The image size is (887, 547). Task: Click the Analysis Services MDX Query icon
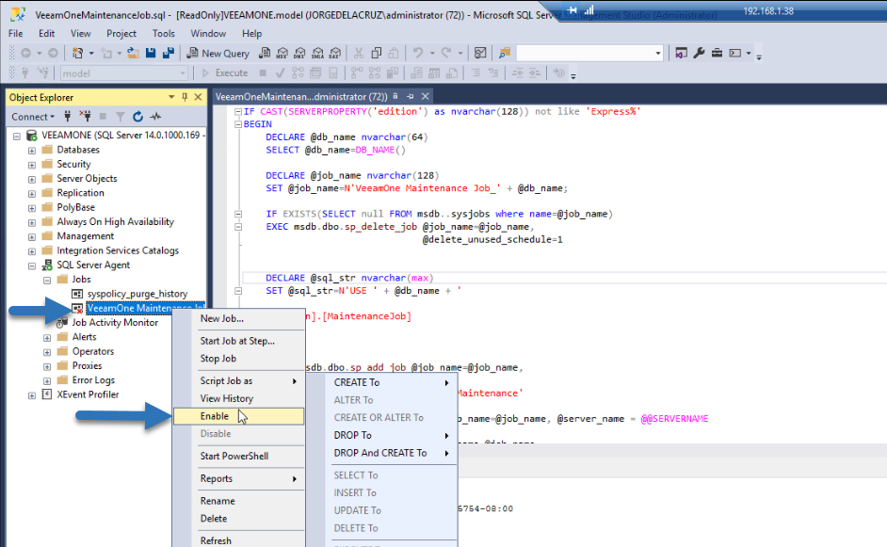(282, 53)
